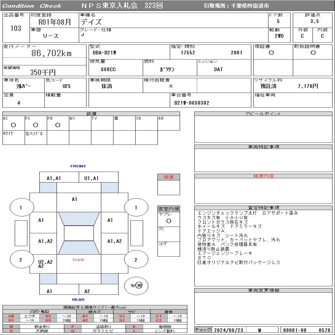
Task: Select the inspection expiry value "抹消"
Action: tap(107, 86)
